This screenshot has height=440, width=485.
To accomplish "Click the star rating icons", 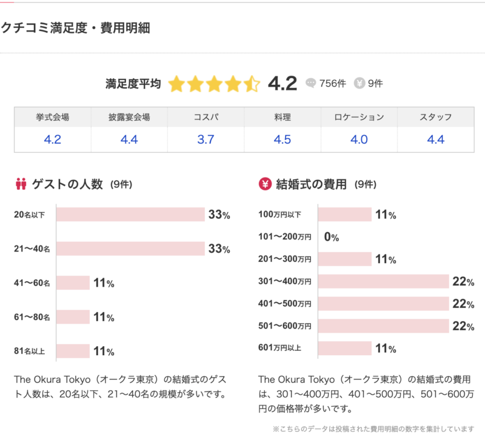I will pos(214,84).
